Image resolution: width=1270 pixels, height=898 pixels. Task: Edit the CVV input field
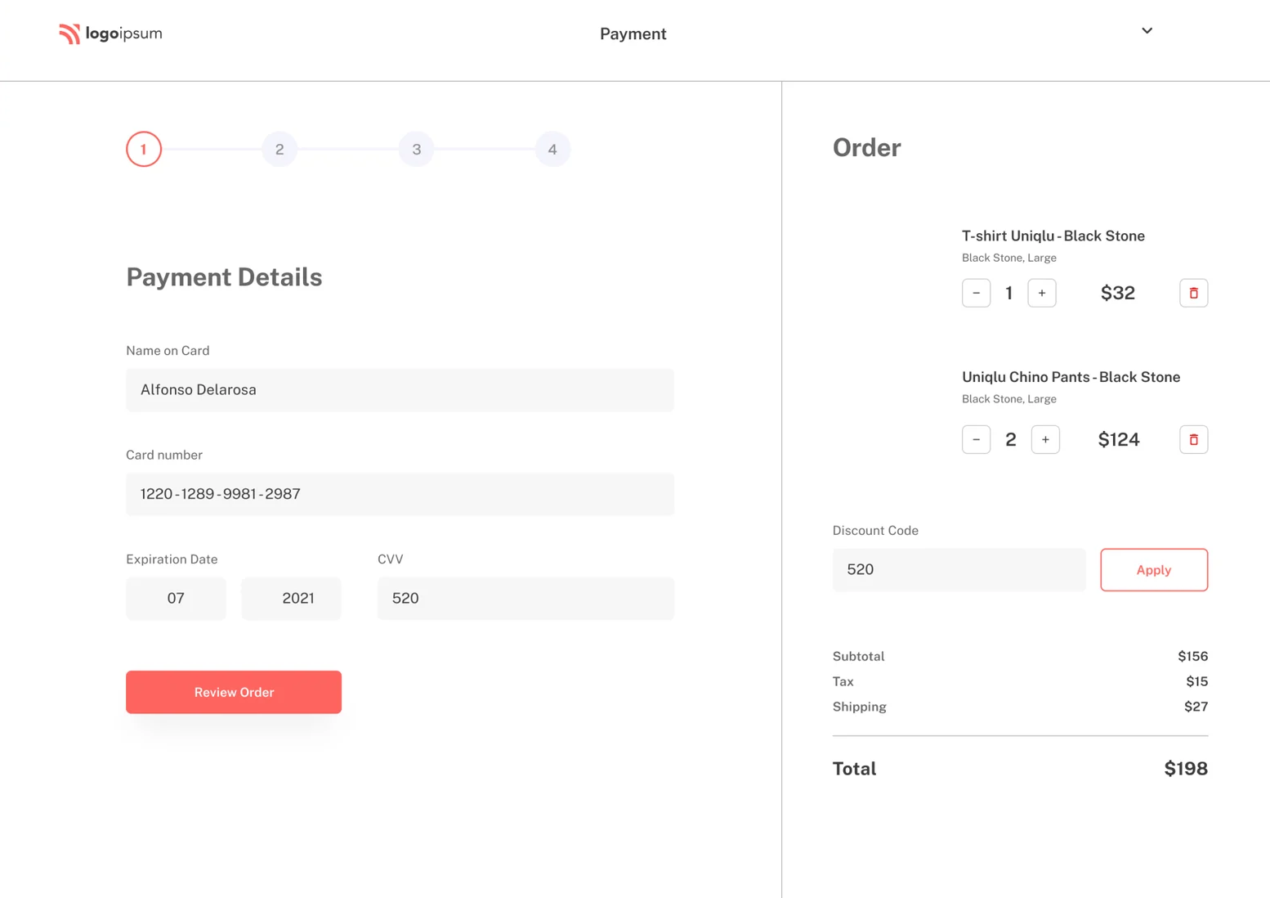(525, 598)
